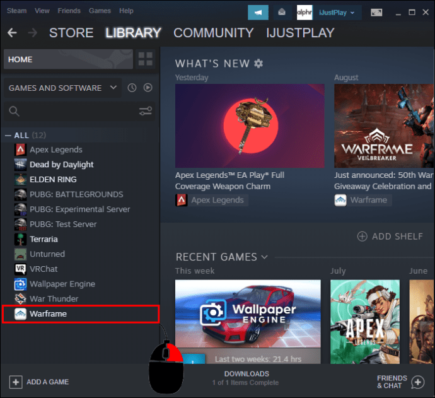The height and width of the screenshot is (398, 435).
Task: Open Just announced 50th War Giveaway headline
Action: click(384, 180)
